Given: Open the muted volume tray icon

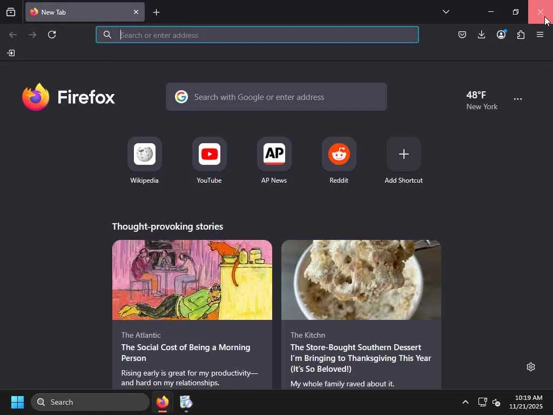Looking at the screenshot, I should tap(496, 402).
